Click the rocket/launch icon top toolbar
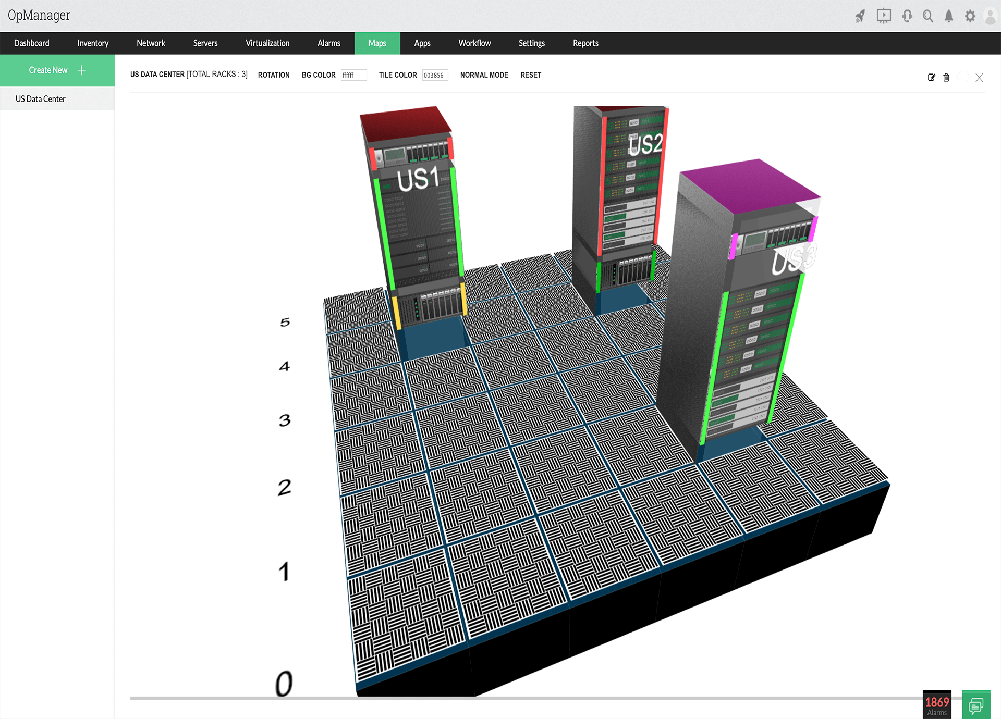The width and height of the screenshot is (1001, 719). pos(855,15)
